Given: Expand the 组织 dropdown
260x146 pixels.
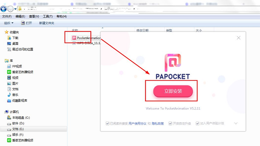Looking at the screenshot, I should pos(9,23).
